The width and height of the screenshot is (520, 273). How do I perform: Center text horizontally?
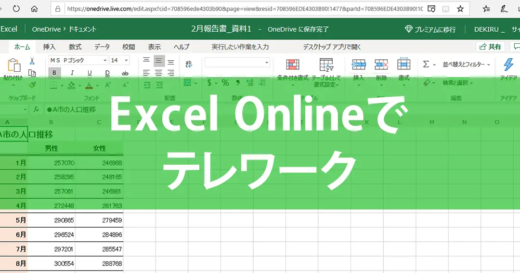coord(158,73)
